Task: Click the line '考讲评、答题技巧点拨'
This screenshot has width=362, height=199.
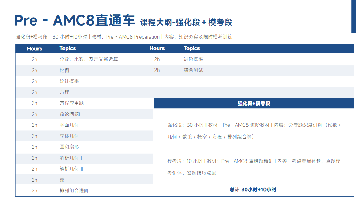Action: (x=192, y=173)
